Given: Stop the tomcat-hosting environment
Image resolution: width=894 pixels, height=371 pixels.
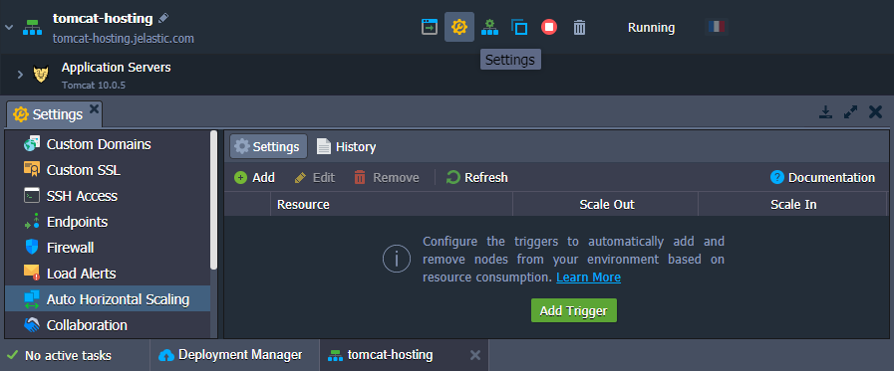Looking at the screenshot, I should click(x=549, y=27).
